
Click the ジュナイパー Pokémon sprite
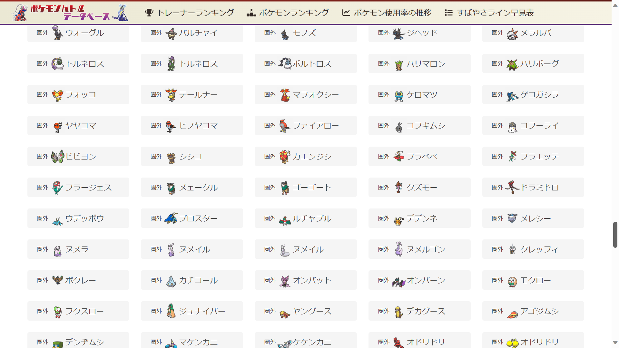click(171, 311)
